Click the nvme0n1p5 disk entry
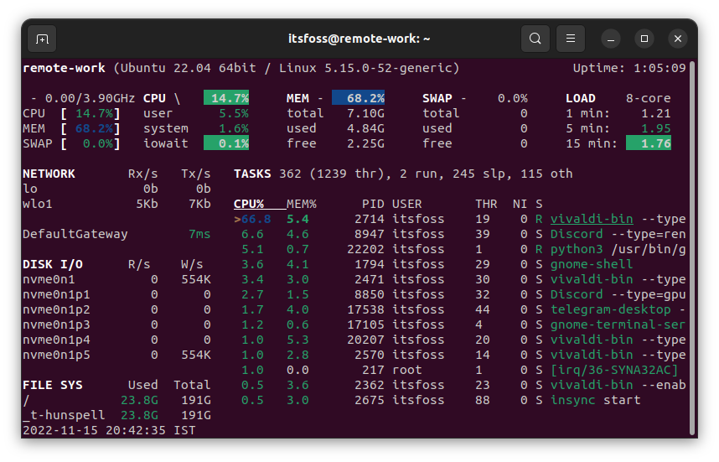The height and width of the screenshot is (462, 719). [56, 355]
